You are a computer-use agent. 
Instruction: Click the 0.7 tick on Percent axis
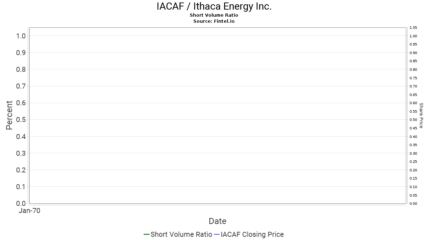pos(21,86)
